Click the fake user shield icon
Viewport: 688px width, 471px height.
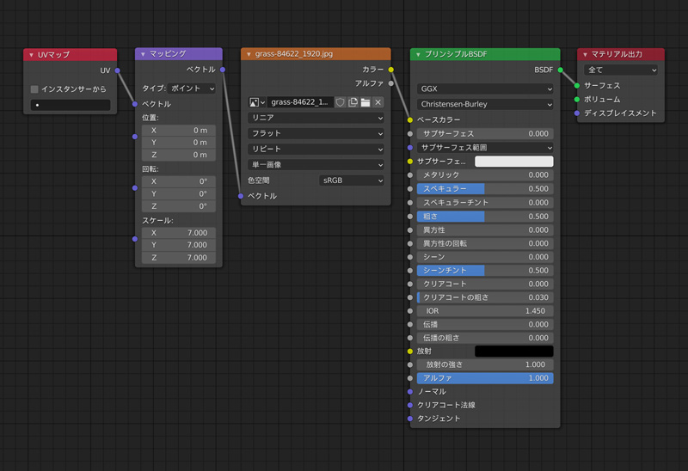click(x=341, y=102)
